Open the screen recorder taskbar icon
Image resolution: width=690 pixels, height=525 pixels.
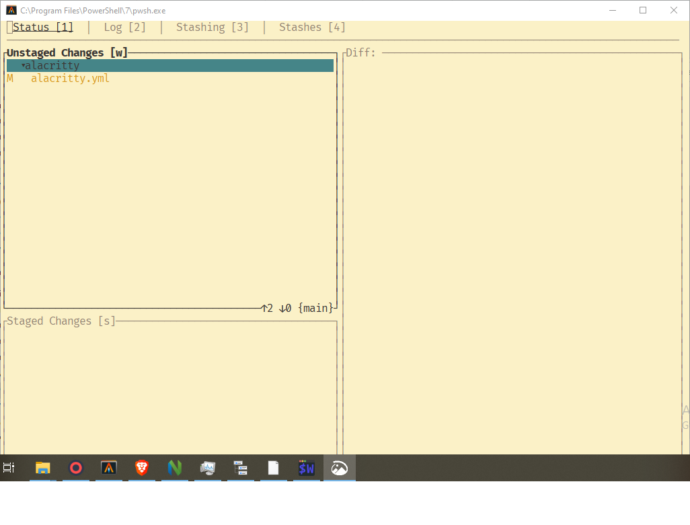click(x=75, y=468)
